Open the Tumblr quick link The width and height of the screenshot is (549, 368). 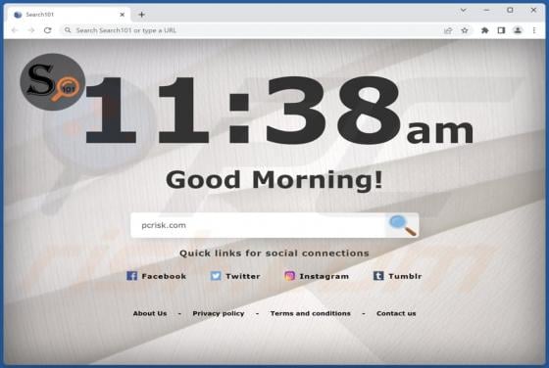[398, 276]
